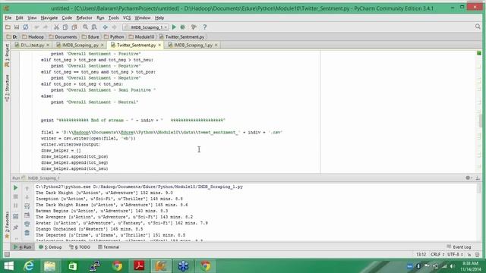Viewport: 486px width, 273px height.
Task: Run IMDB_Scraping_1 with the green toolbar play button
Action: click(x=174, y=27)
